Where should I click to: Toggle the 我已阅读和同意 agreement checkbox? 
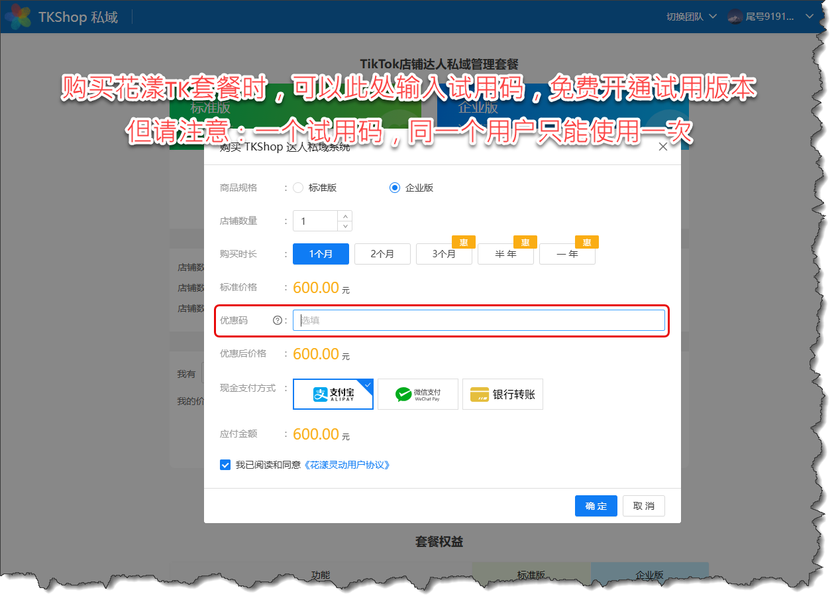[225, 465]
